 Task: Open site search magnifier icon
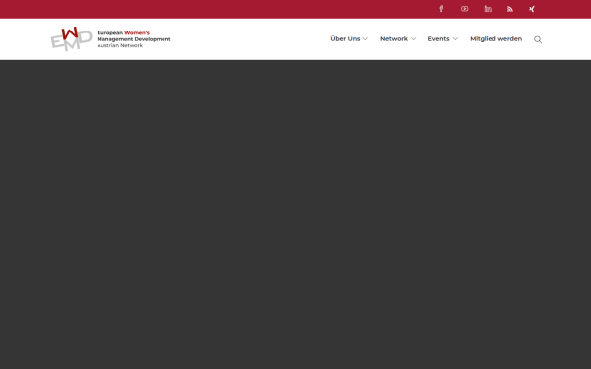538,39
